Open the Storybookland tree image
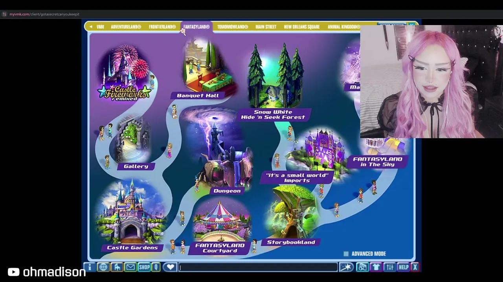This screenshot has width=503, height=282. tap(292, 212)
